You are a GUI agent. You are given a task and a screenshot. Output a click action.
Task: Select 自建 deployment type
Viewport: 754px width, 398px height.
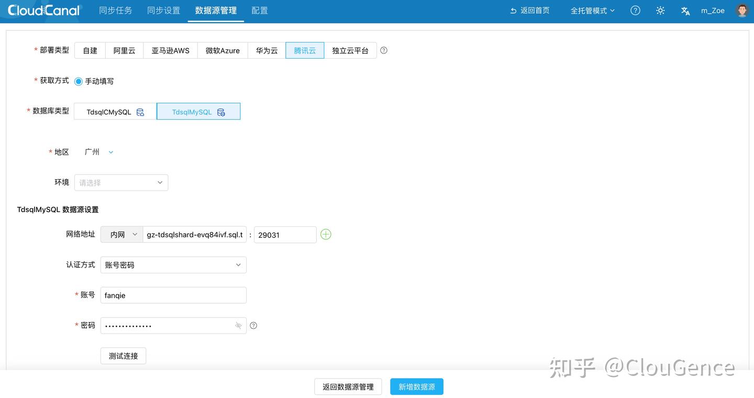(90, 51)
